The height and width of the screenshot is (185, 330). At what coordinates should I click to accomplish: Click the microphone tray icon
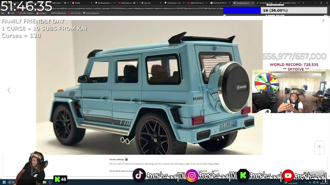310,182
